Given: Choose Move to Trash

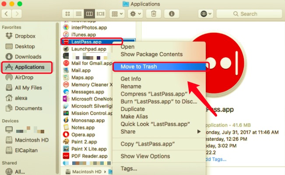Looking at the screenshot, I should click(159, 67).
